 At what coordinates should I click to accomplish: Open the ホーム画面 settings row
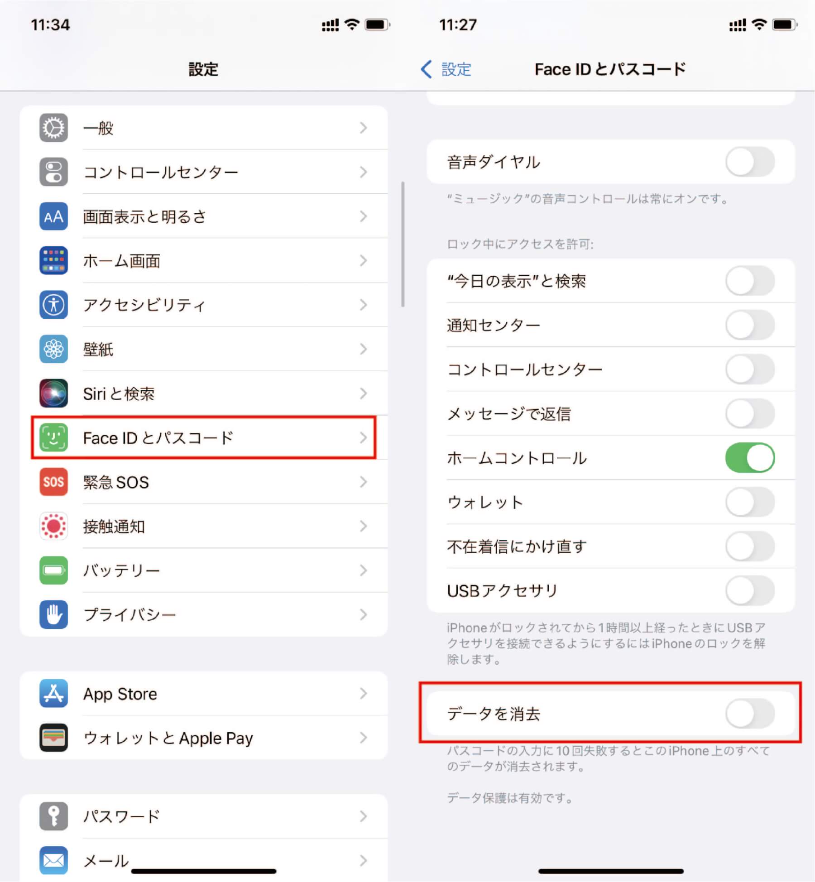click(x=204, y=261)
